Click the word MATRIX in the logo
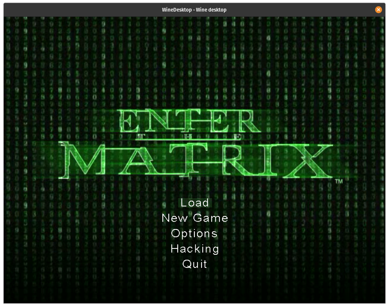This screenshot has width=389, height=307. (196, 160)
